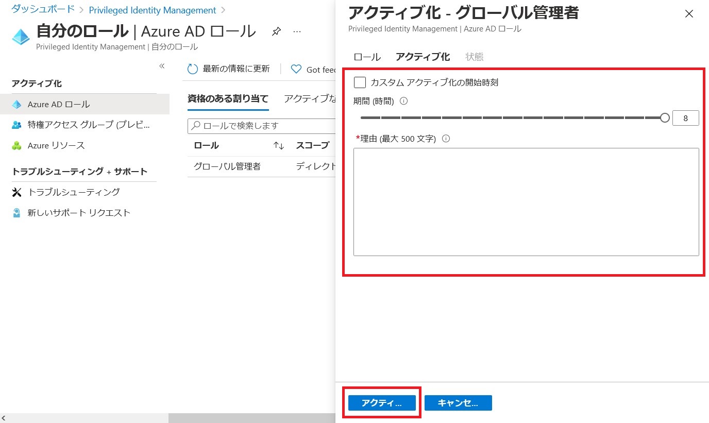Image resolution: width=709 pixels, height=423 pixels.
Task: Click the 新しいサポート リクエスト person icon
Action: [16, 213]
